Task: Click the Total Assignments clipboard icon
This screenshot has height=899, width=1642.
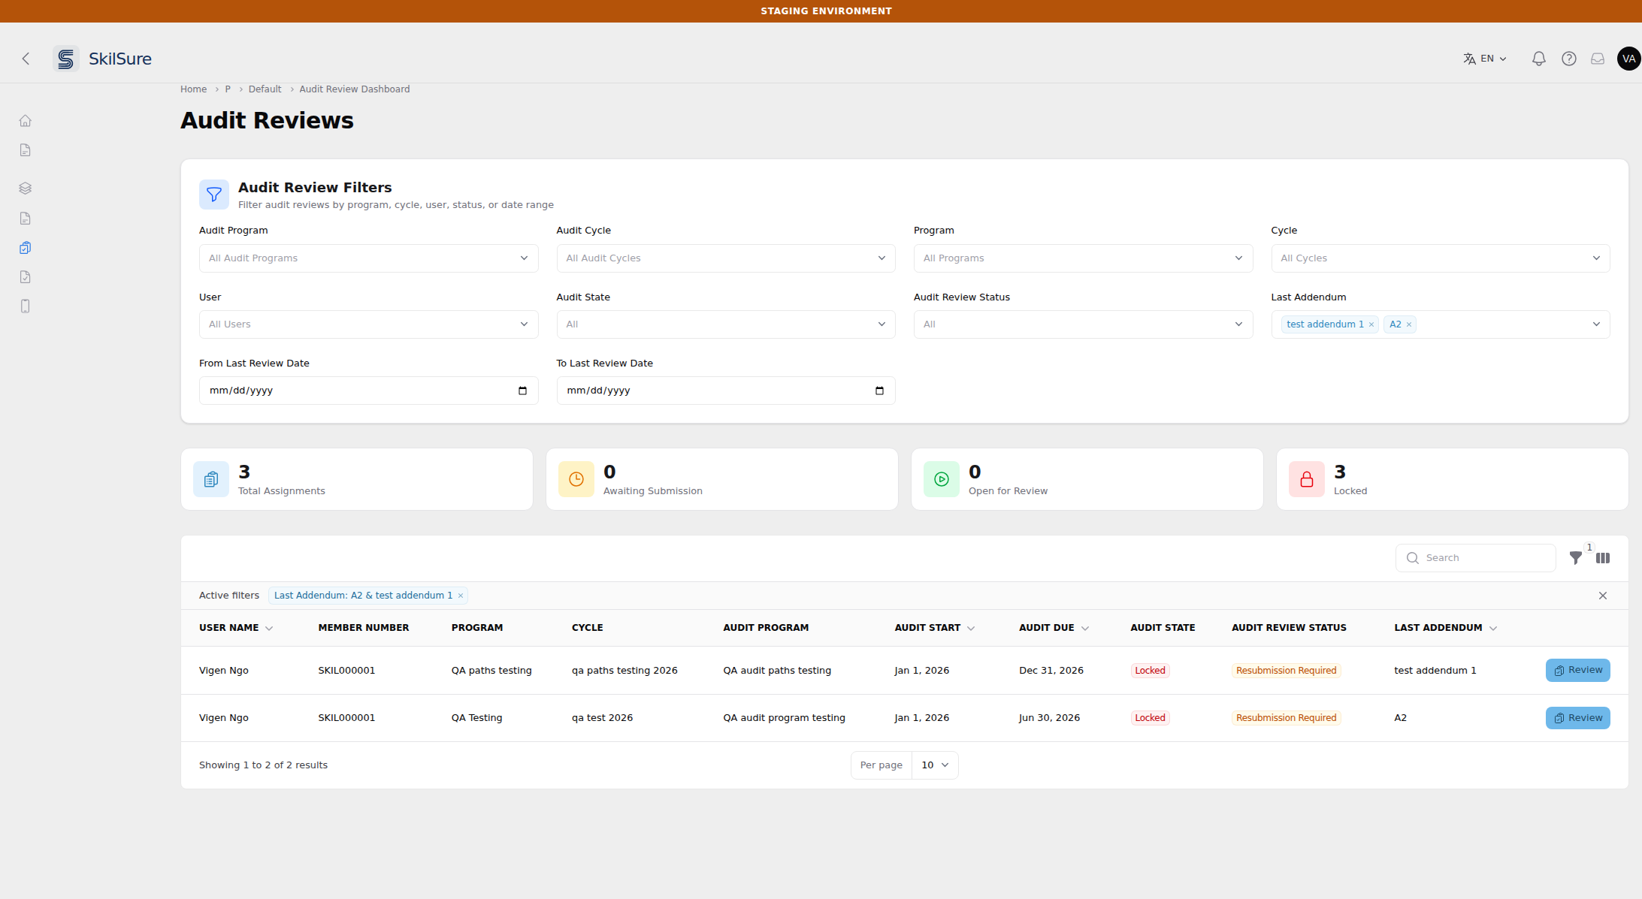Action: [211, 479]
